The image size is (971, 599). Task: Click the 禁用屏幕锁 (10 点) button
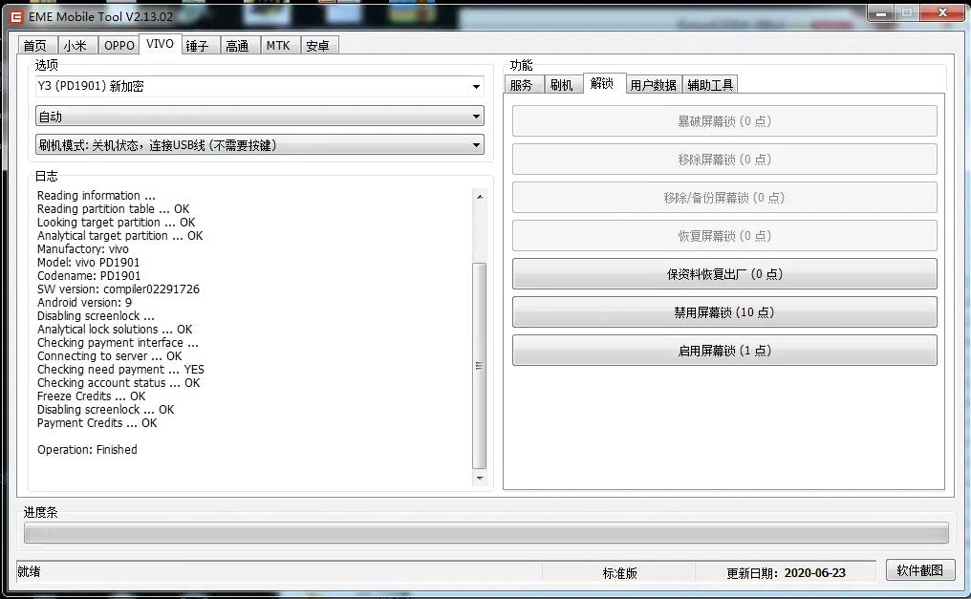coord(724,312)
